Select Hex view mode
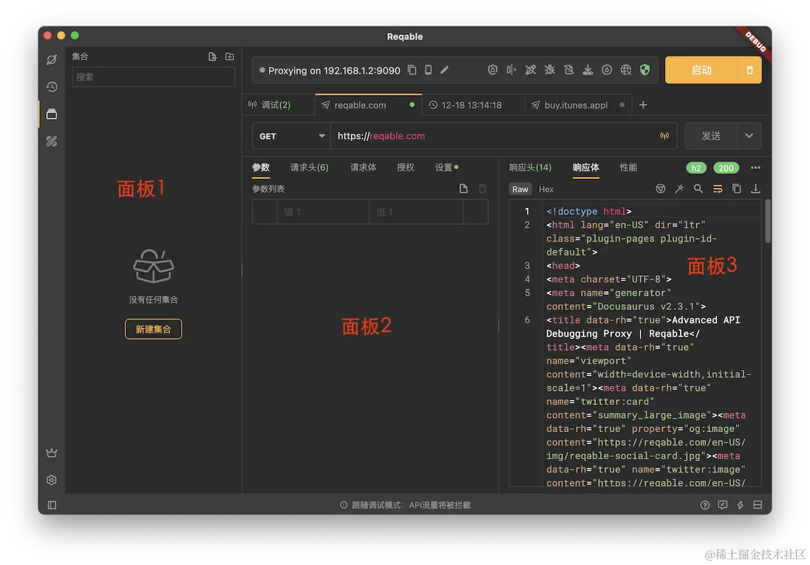 coord(546,189)
